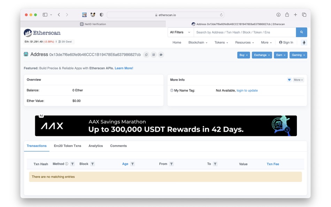Click Sign In
The image size is (331, 207).
[x=286, y=43]
